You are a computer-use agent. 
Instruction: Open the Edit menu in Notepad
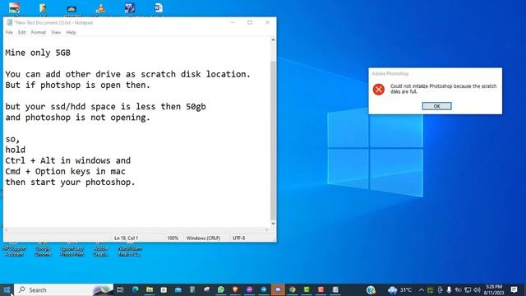[x=22, y=32]
